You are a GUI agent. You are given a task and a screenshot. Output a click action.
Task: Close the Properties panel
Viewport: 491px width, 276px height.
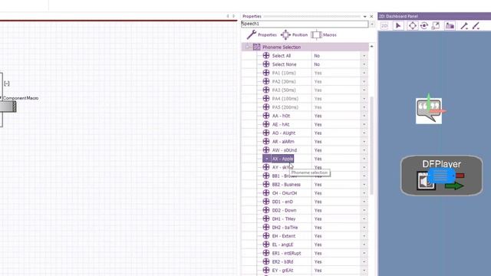tap(371, 16)
